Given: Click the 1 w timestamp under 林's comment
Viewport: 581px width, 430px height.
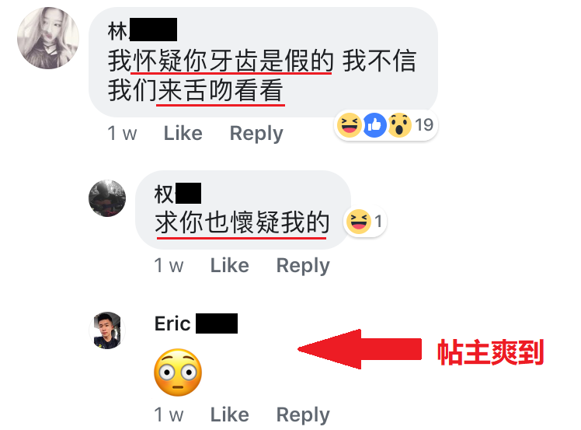Looking at the screenshot, I should click(122, 133).
